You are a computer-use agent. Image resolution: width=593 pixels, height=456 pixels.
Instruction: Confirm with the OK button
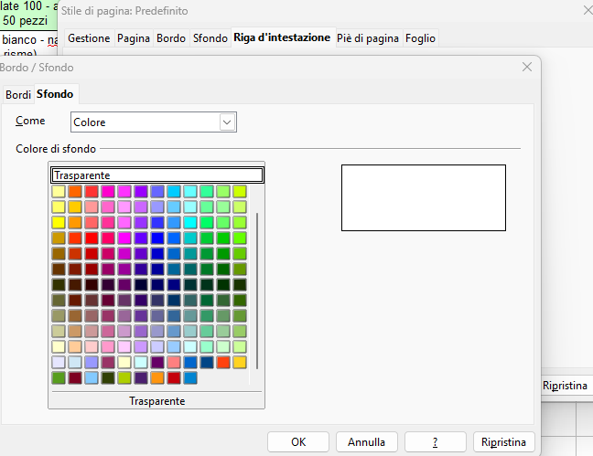click(x=298, y=441)
